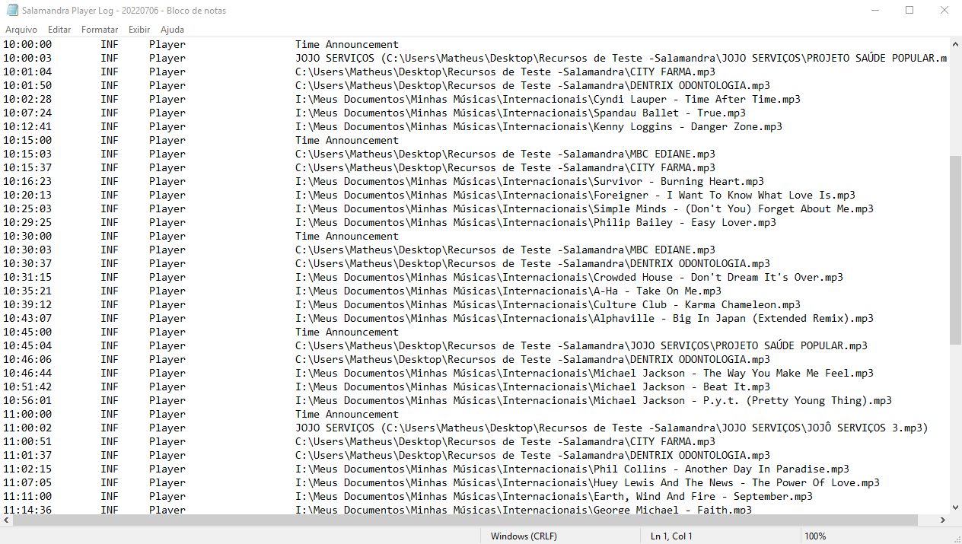
Task: Open the Arquivo menu
Action: pos(21,30)
